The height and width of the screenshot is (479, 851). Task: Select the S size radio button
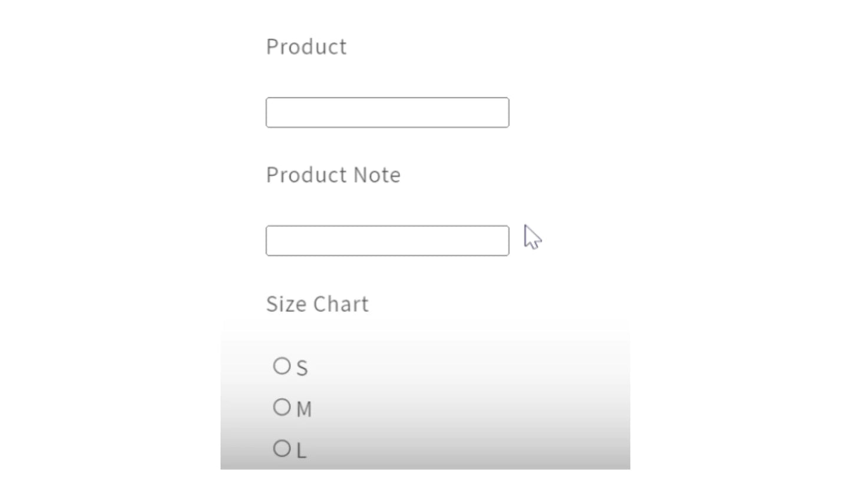pos(282,366)
